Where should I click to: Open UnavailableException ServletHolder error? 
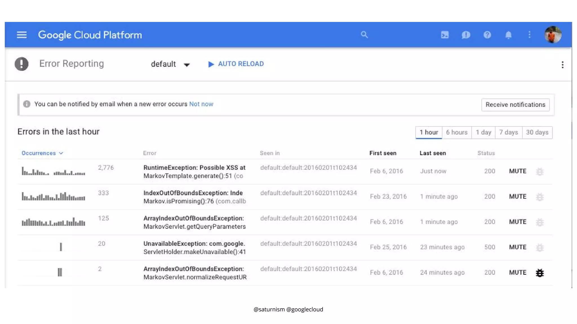tap(194, 247)
